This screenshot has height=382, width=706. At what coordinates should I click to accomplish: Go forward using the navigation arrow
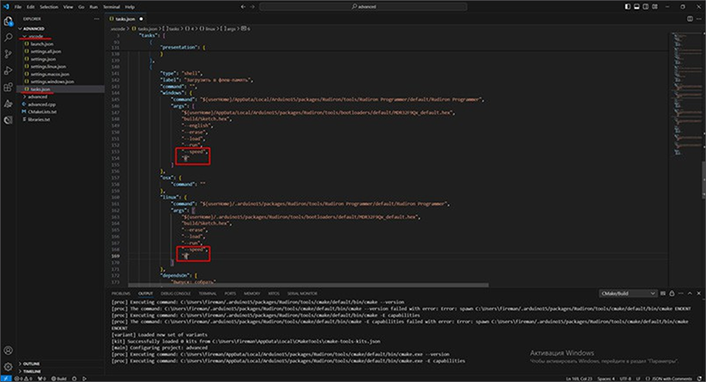pyautogui.click(x=253, y=6)
